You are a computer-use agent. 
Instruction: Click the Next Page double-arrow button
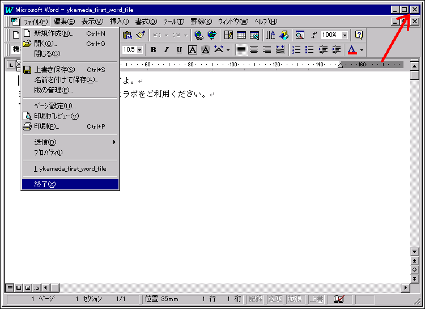pos(414,278)
